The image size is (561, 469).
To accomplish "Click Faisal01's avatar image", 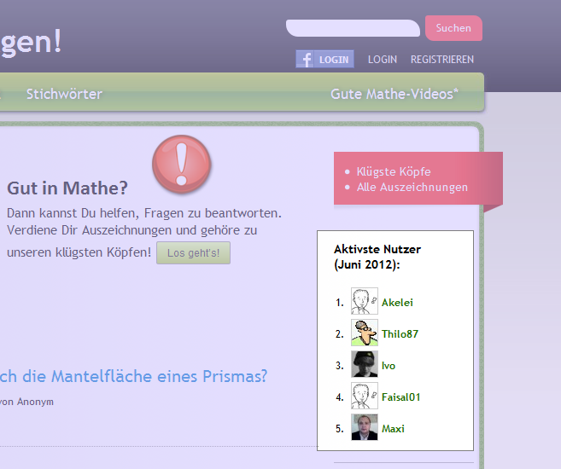I will point(364,397).
